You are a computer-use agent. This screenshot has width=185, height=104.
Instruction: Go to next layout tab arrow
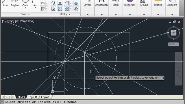point(10,97)
